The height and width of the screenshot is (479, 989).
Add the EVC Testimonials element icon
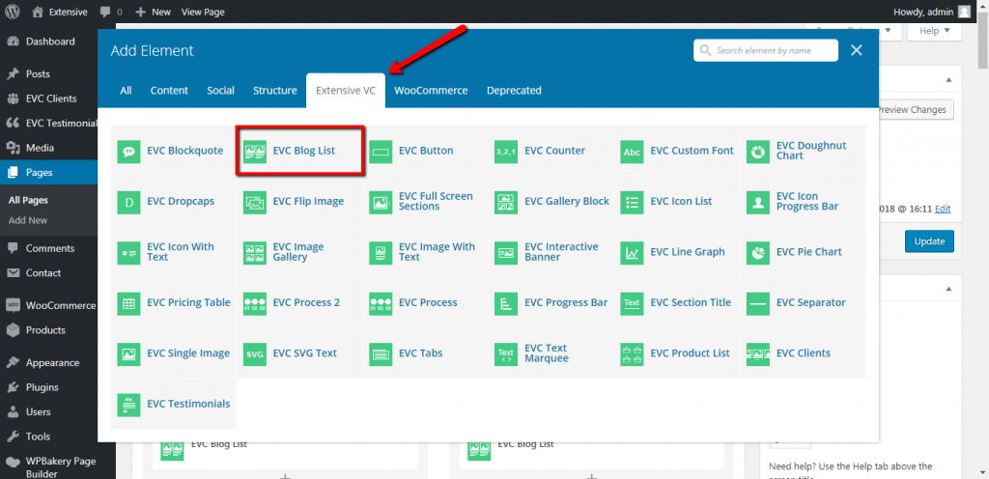coord(128,404)
